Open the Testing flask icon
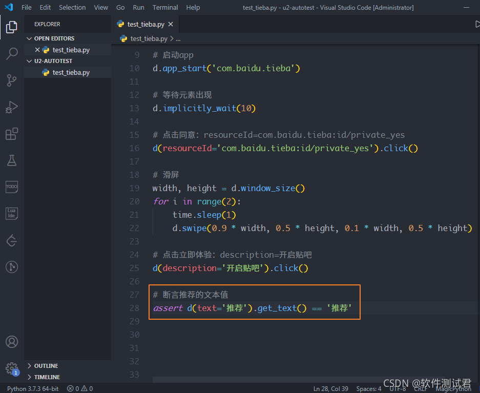The height and width of the screenshot is (393, 480). [x=12, y=160]
